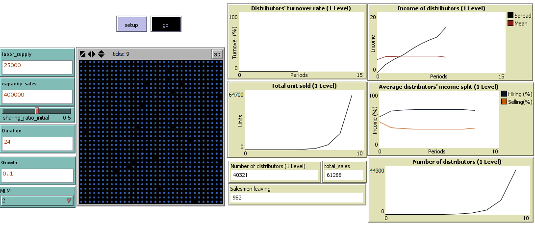Click the orange Selling(%) legend swatch
This screenshot has height=225, width=535.
[x=505, y=101]
